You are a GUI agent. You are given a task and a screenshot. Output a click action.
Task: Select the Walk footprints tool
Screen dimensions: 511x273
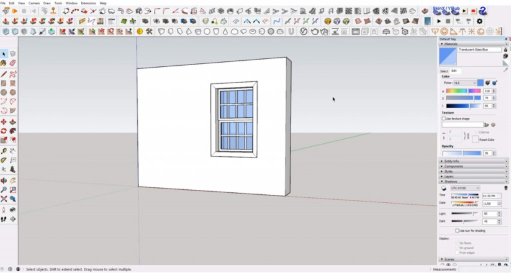click(x=4, y=219)
